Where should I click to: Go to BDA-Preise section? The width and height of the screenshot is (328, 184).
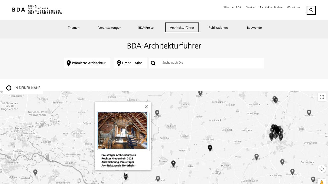(146, 28)
